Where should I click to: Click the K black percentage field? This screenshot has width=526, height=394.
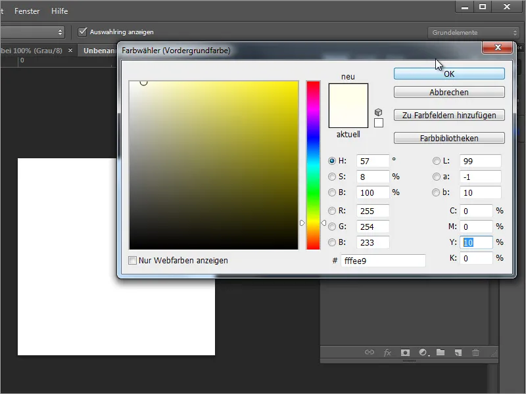476,258
